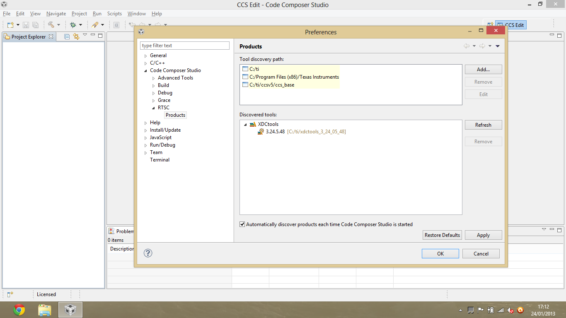Collapse the RTSC tree node

pos(154,108)
